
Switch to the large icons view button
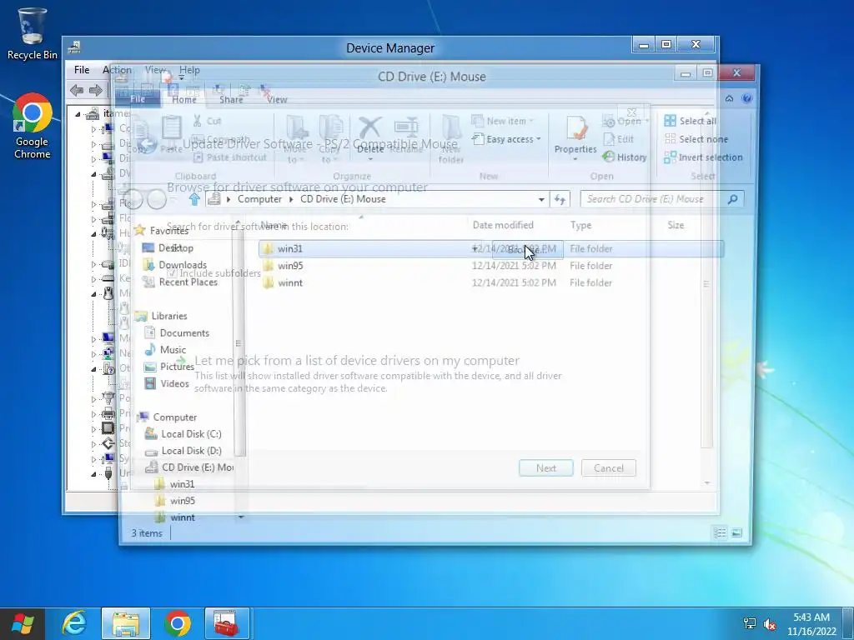tap(736, 532)
